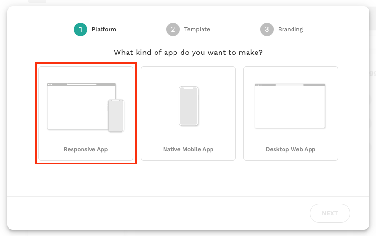The height and width of the screenshot is (236, 376).
Task: Choose the Responsive App text label
Action: click(86, 149)
